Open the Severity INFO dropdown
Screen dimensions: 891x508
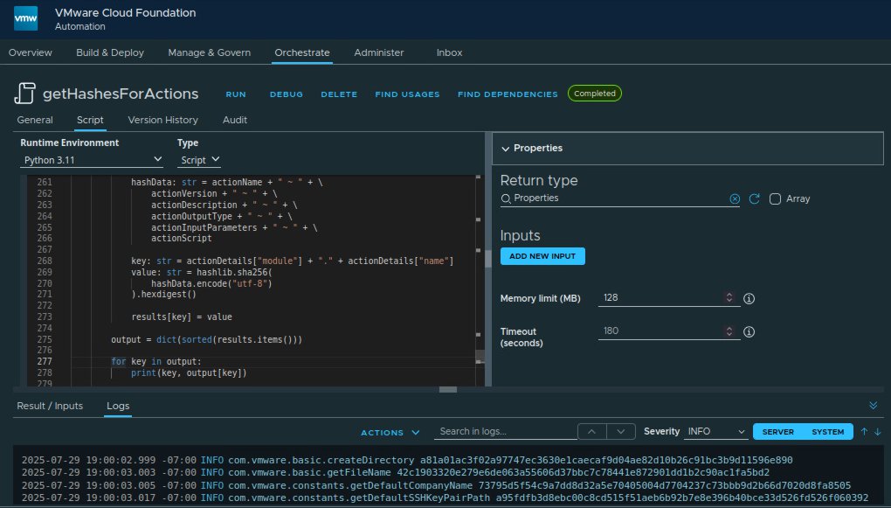click(715, 431)
